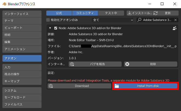181x111 pixels.
Task: Click the add-on file path text
Action: [123, 46]
